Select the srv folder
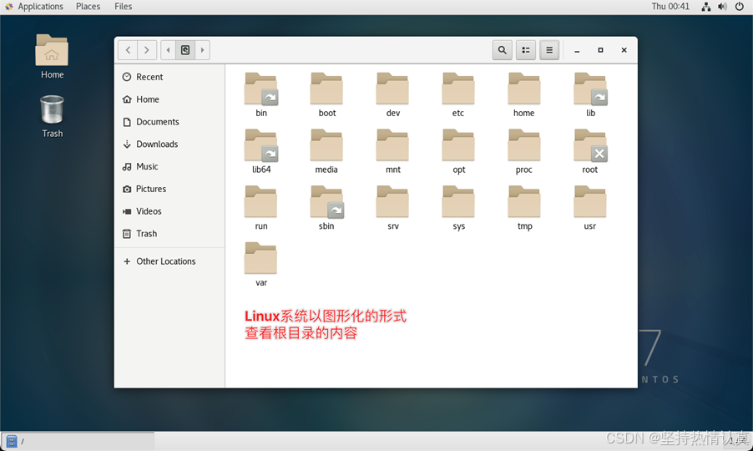Viewport: 753px width, 451px height. pos(392,208)
